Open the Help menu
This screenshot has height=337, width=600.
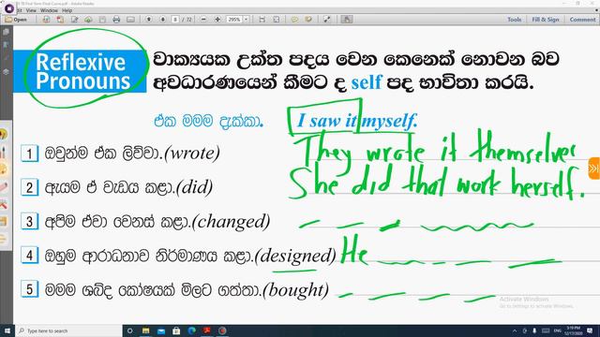click(x=67, y=10)
